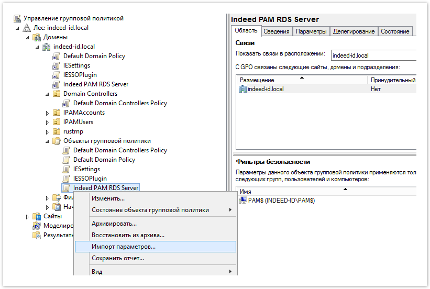
Task: Click the Домены folder icon
Action: 37,37
